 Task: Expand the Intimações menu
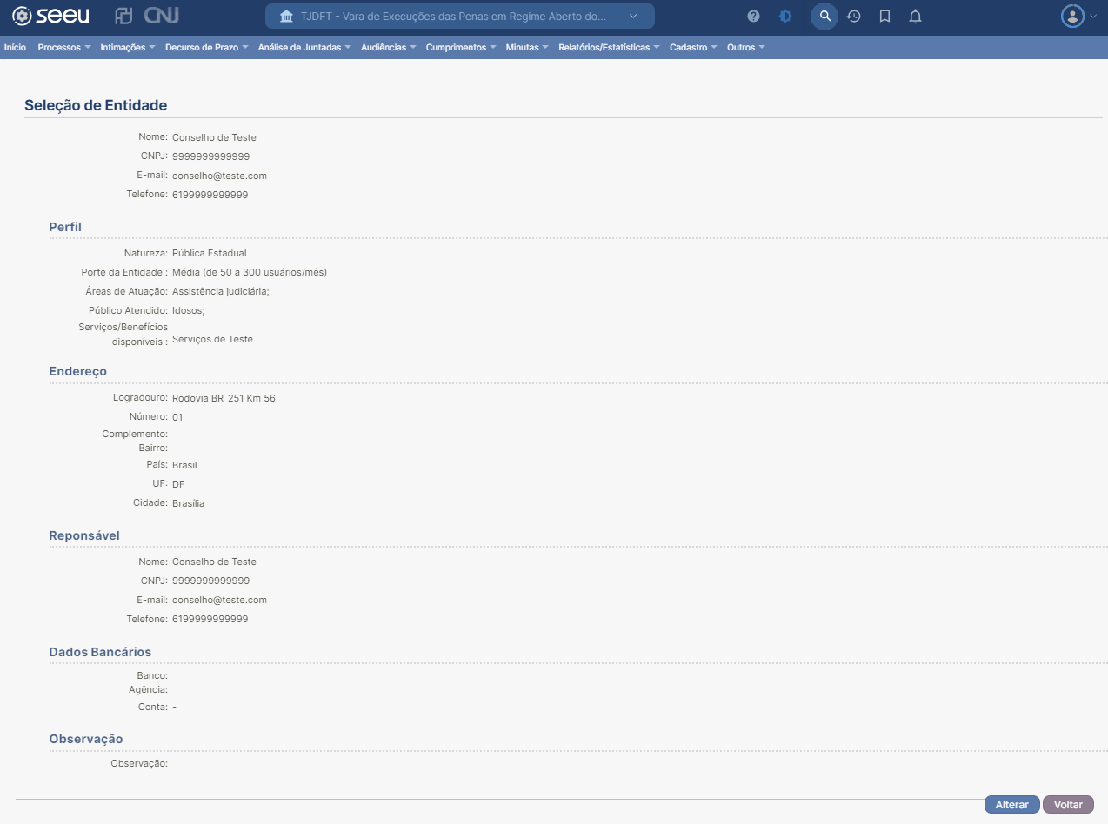pyautogui.click(x=127, y=48)
